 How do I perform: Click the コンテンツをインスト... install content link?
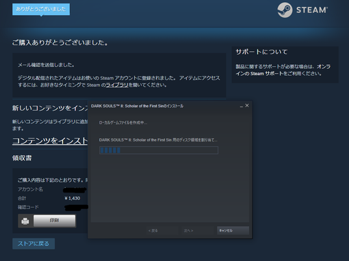pos(50,141)
